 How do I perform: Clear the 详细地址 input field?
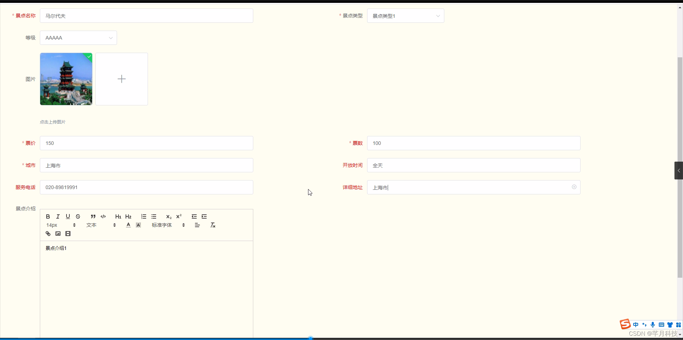574,187
